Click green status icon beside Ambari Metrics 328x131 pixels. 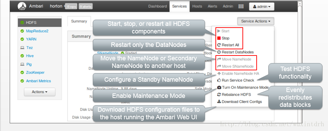coord(22,81)
